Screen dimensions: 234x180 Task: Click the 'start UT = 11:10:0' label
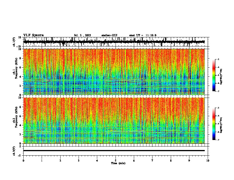(x=143, y=35)
